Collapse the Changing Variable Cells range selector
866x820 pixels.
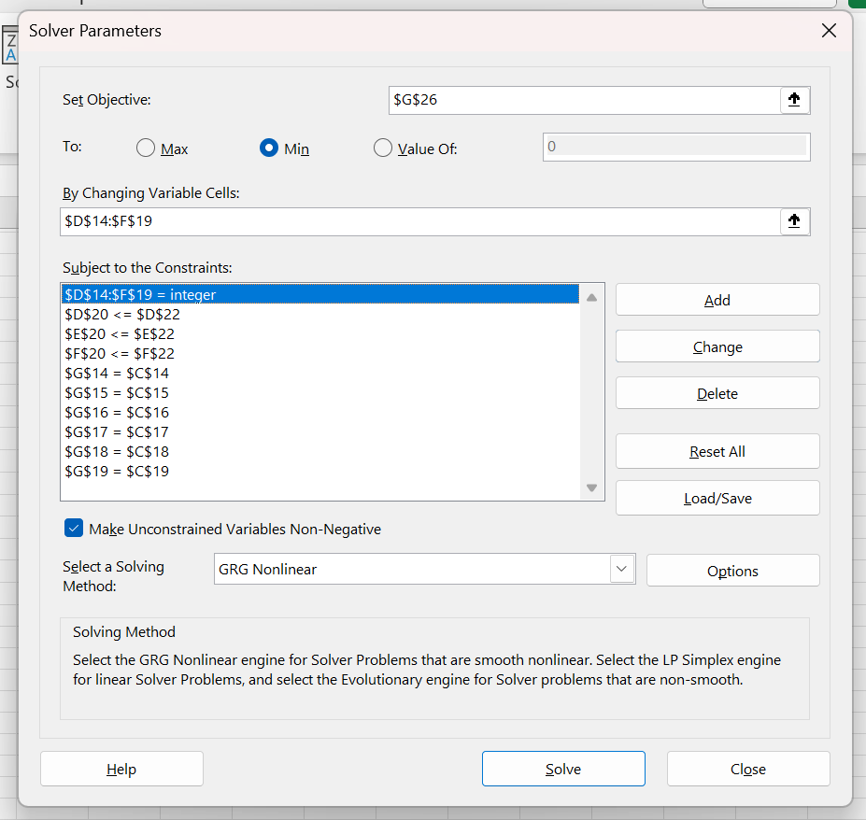(794, 221)
